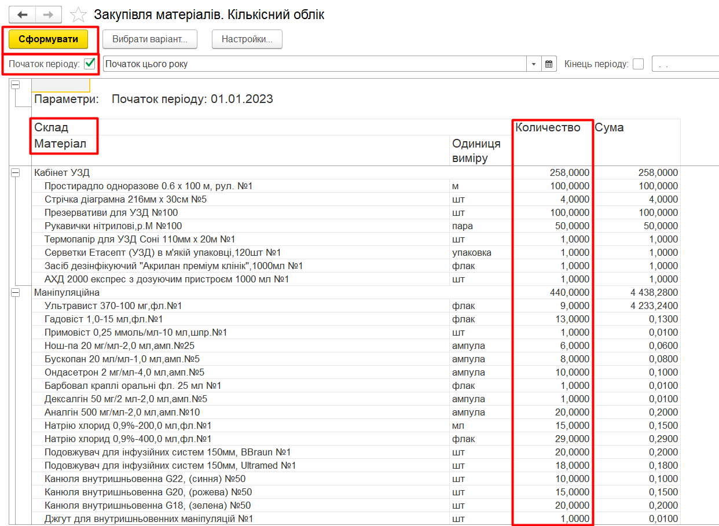This screenshot has width=719, height=526.
Task: Collapse the Кабінет УЗД group
Action: point(15,172)
